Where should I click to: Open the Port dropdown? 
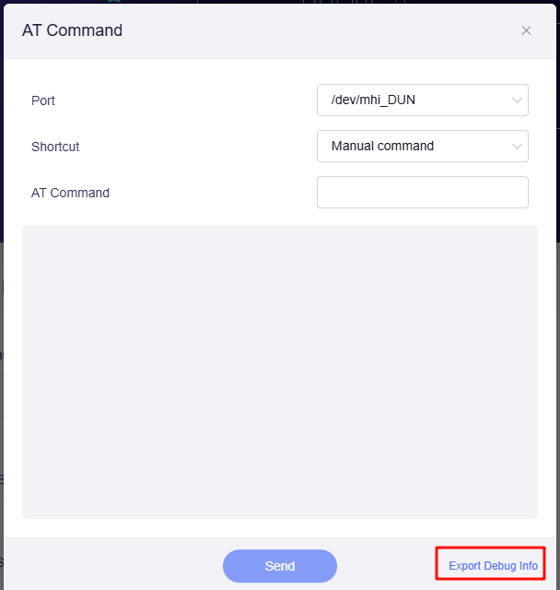click(422, 100)
